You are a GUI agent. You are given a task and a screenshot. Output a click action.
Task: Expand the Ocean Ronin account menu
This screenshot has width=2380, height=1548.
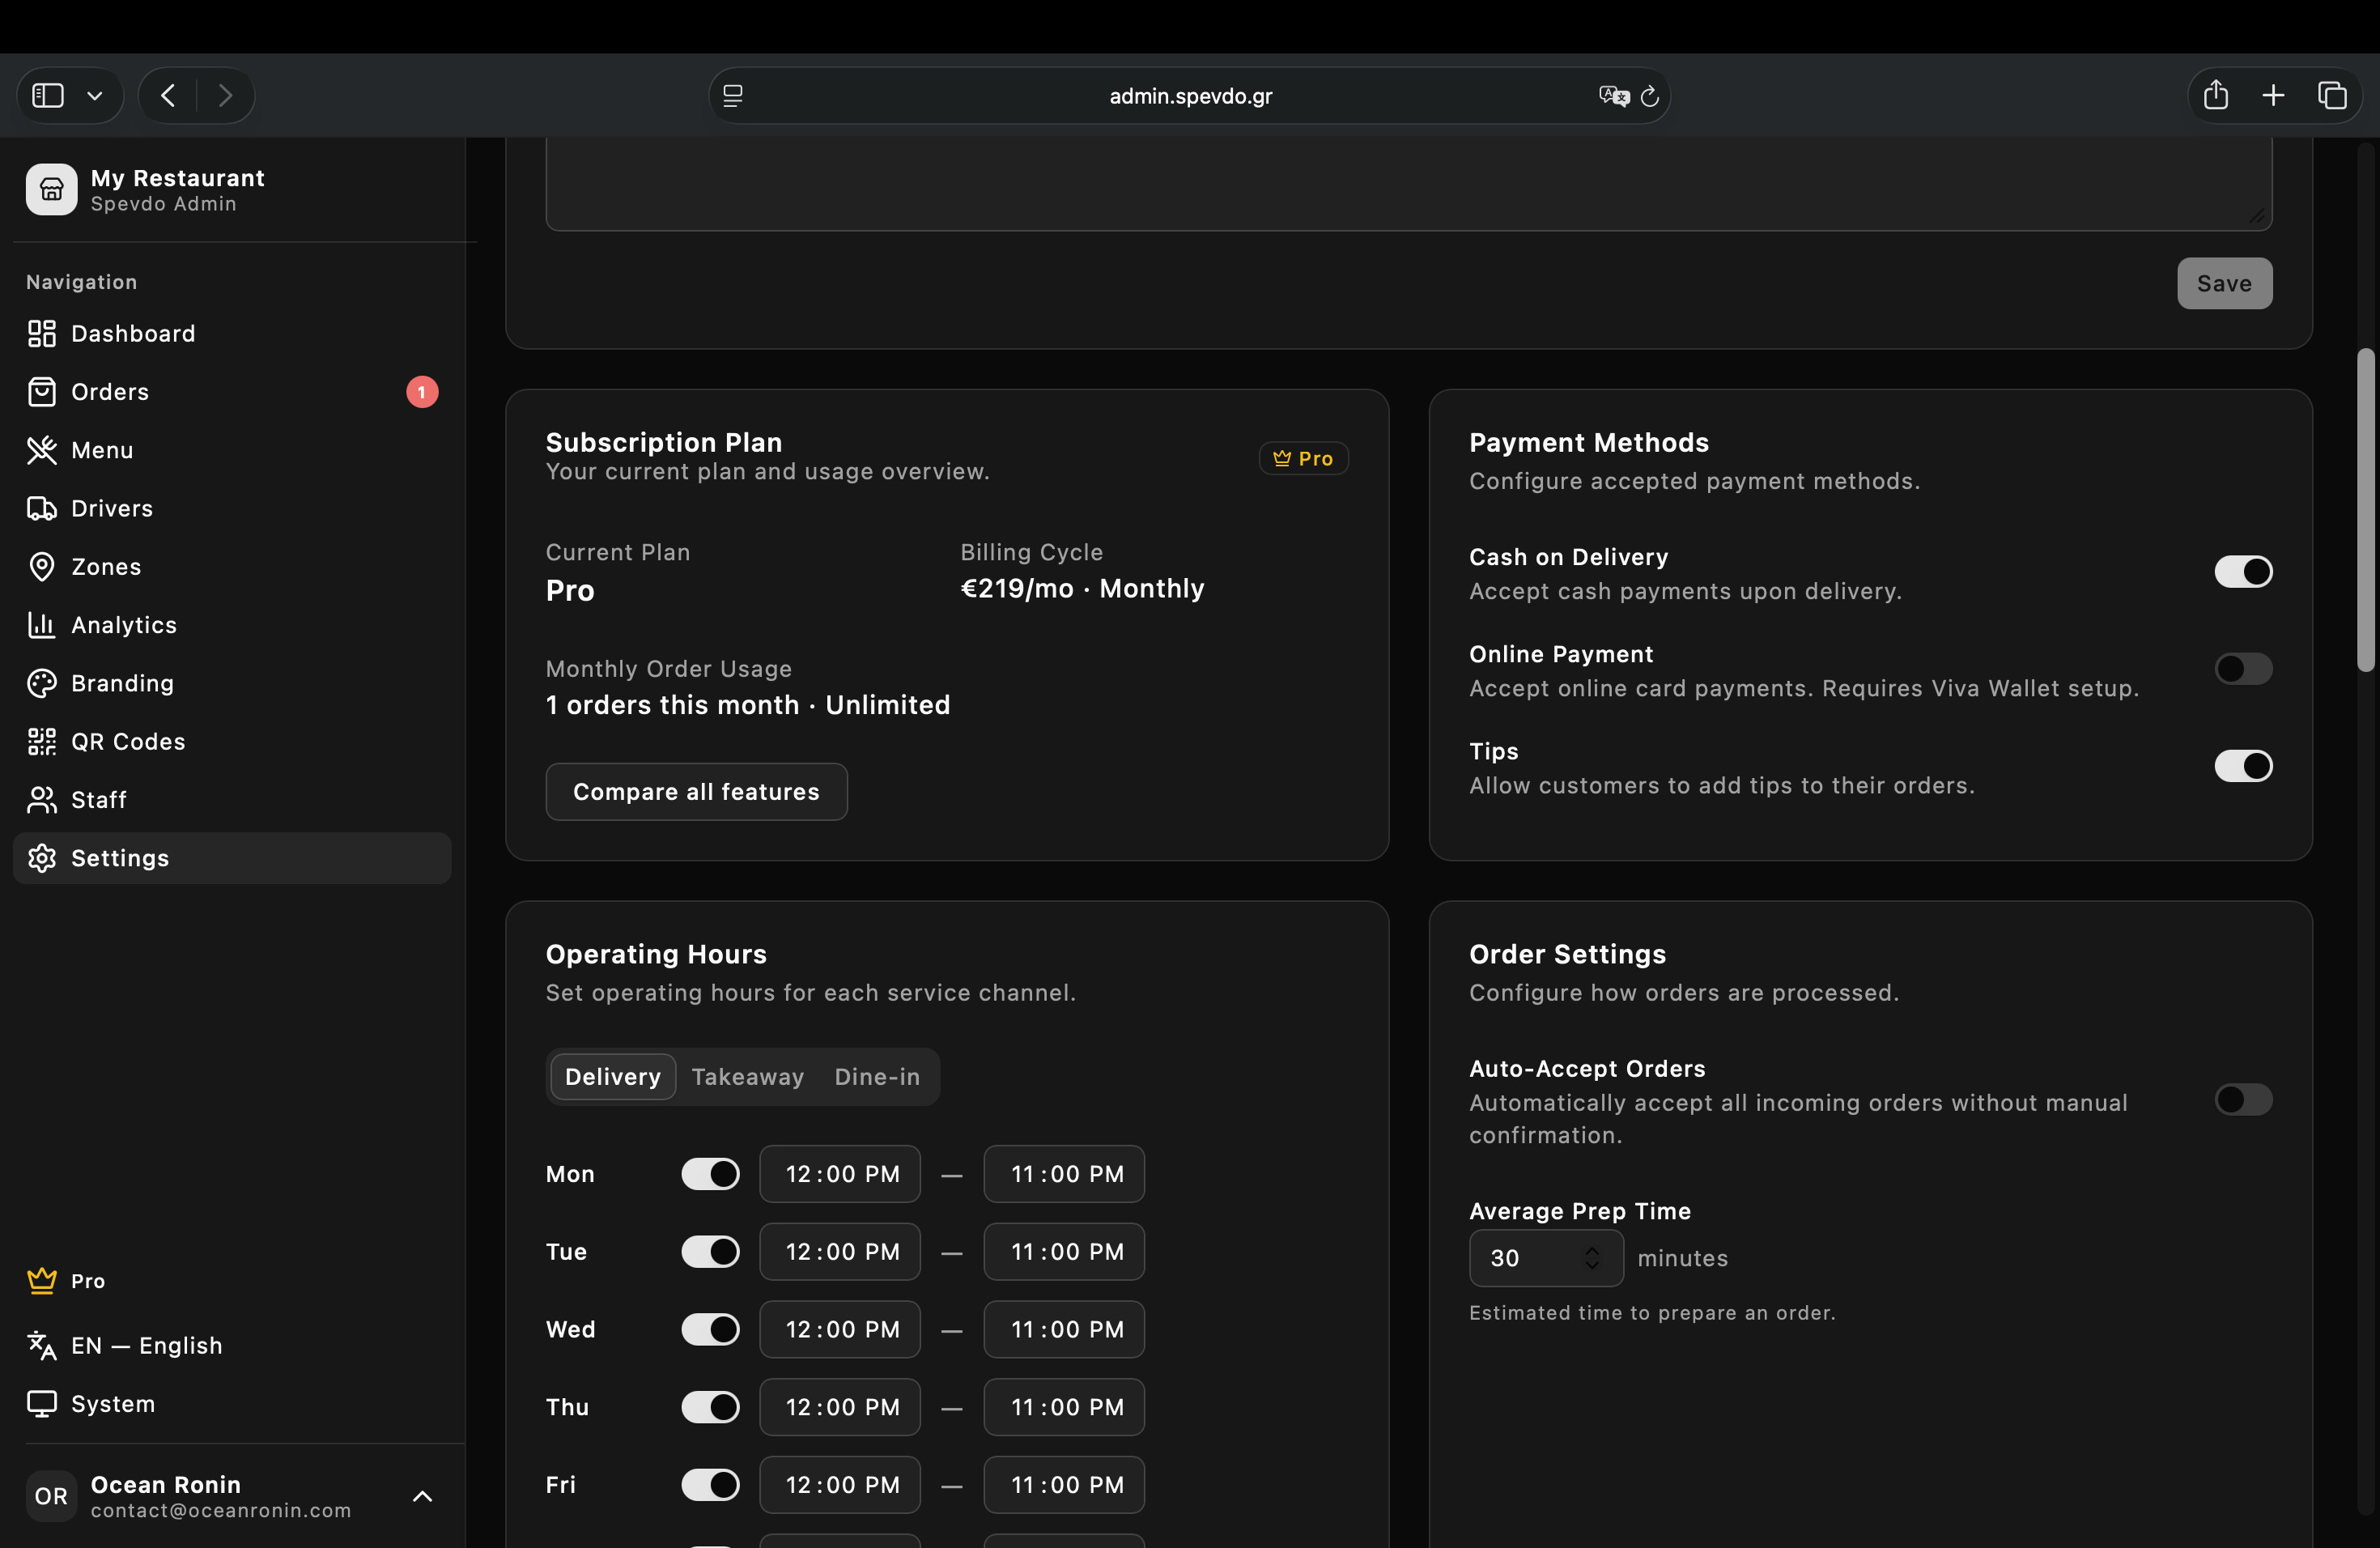[422, 1496]
